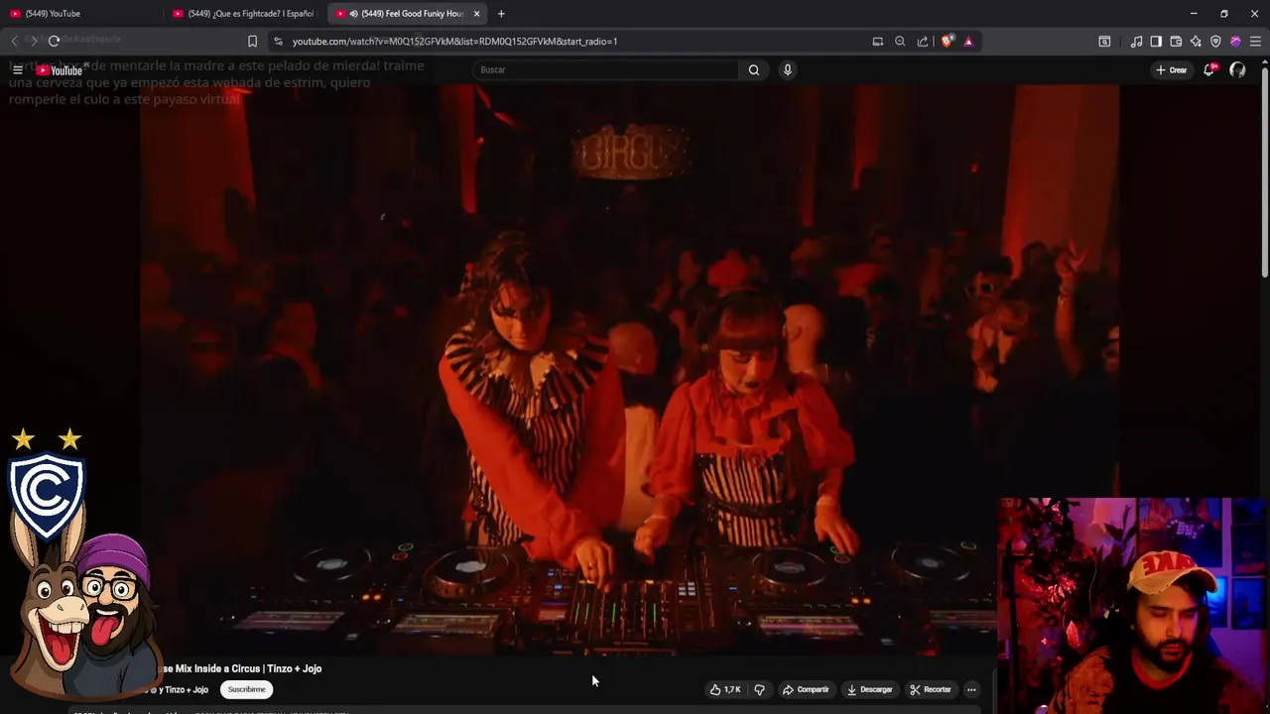
Task: Focus the Buscar search field
Action: click(x=605, y=69)
